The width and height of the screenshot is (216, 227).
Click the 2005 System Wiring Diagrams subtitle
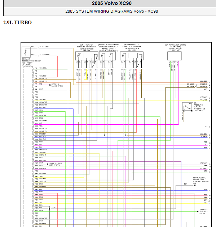coord(112,11)
